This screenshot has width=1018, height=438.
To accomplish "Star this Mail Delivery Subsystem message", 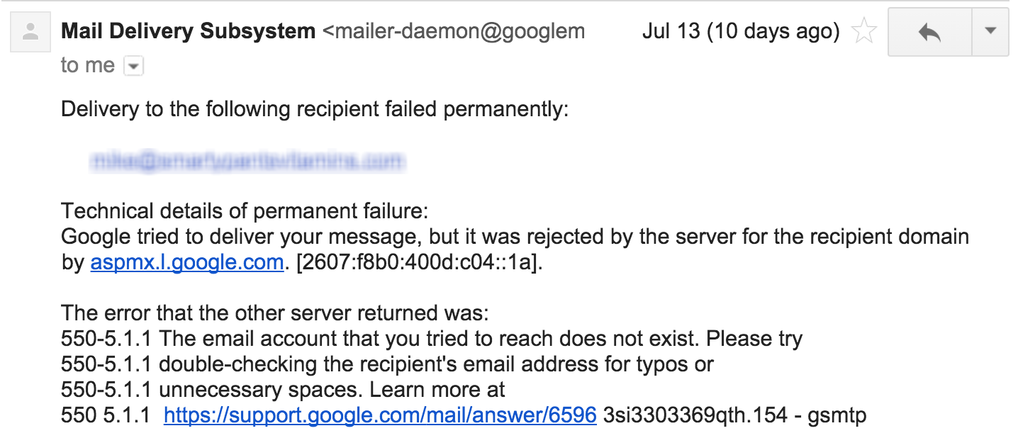I will coord(863,32).
